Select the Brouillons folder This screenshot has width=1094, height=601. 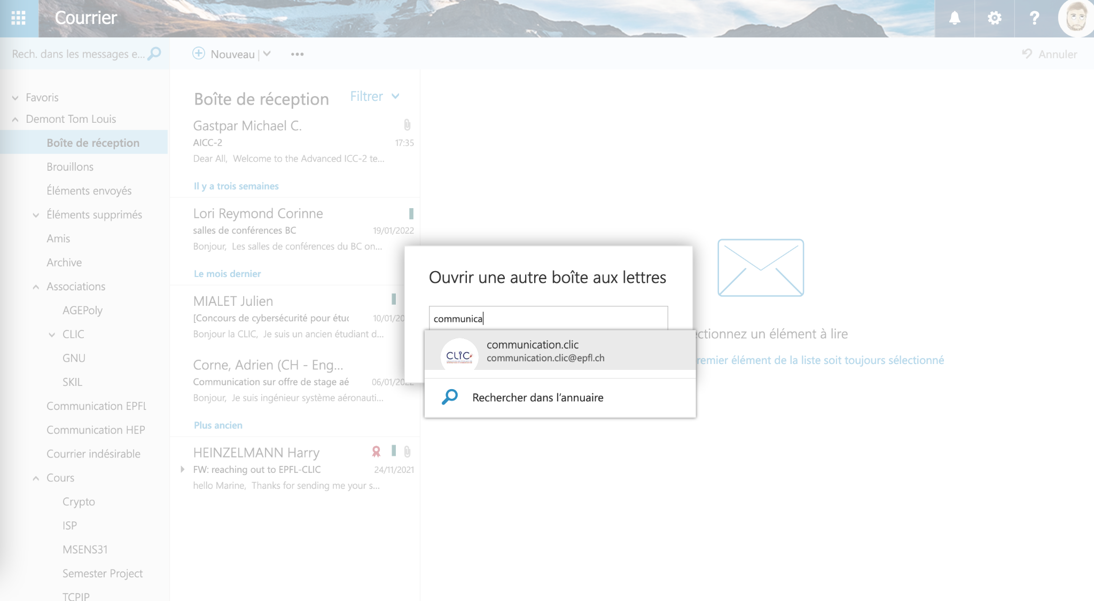click(x=70, y=167)
